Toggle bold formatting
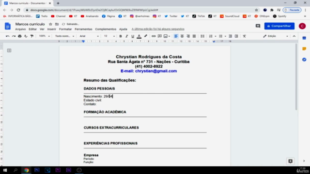Screen dimensions: 310x174 click(x=121, y=36)
